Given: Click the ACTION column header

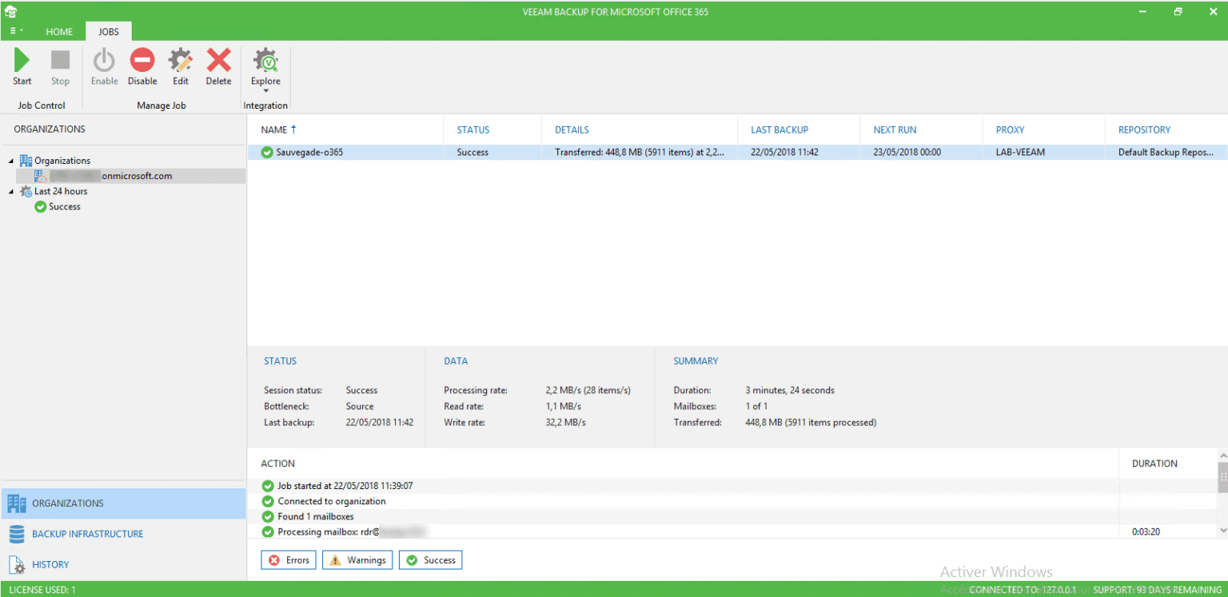Looking at the screenshot, I should [278, 464].
